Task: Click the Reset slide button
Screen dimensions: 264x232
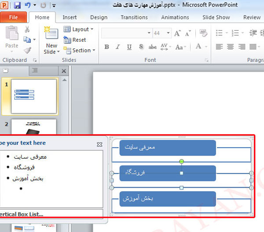Action: [75, 40]
